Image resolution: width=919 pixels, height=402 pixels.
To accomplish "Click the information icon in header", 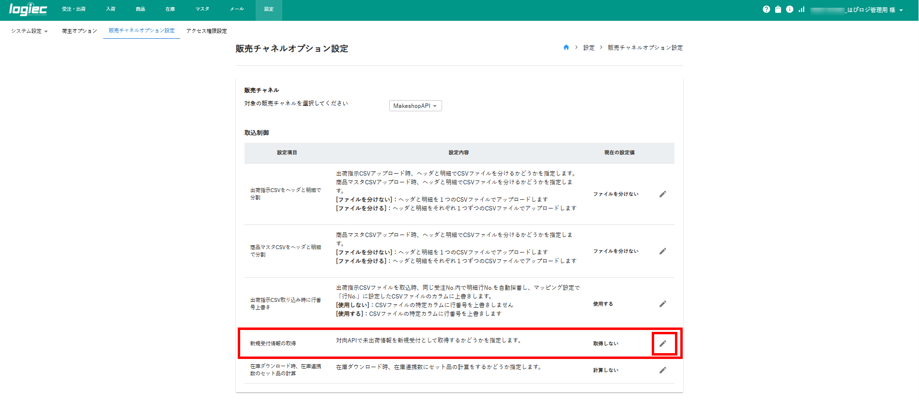I will (790, 9).
